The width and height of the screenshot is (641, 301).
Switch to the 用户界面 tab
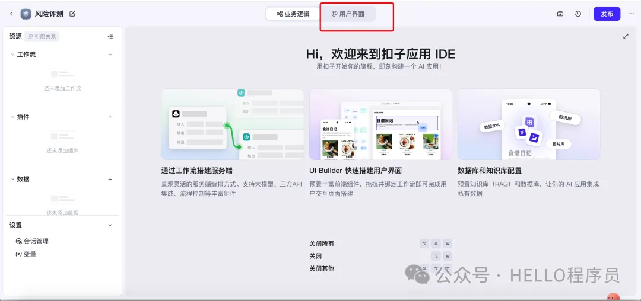coord(347,14)
